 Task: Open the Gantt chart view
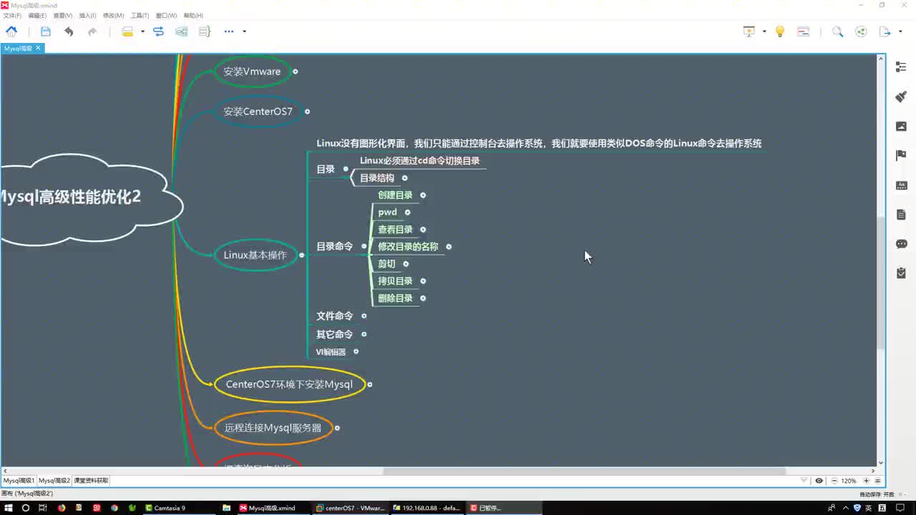point(803,31)
